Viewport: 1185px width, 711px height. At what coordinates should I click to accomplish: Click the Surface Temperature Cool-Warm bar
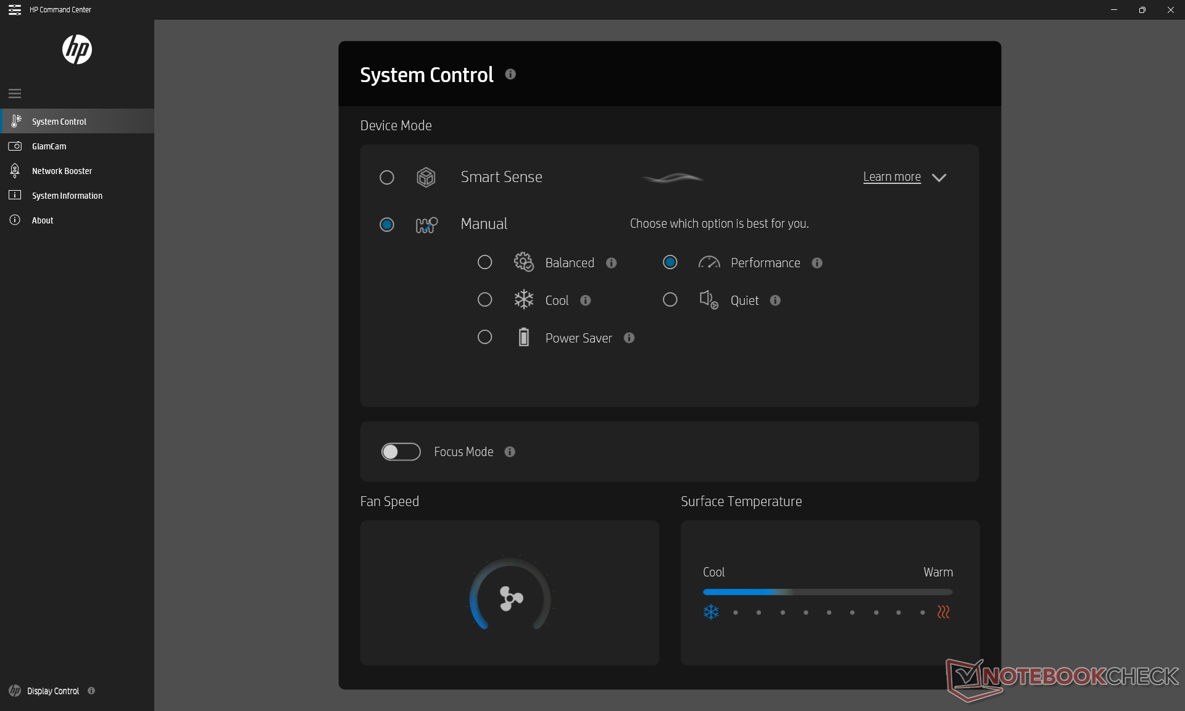pos(827,592)
